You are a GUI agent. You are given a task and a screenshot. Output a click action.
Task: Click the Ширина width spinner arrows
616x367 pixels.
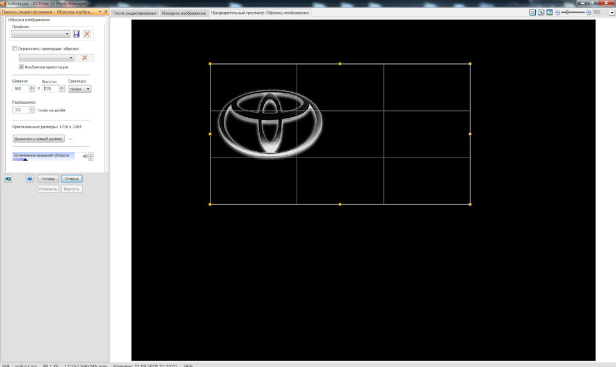[x=32, y=89]
